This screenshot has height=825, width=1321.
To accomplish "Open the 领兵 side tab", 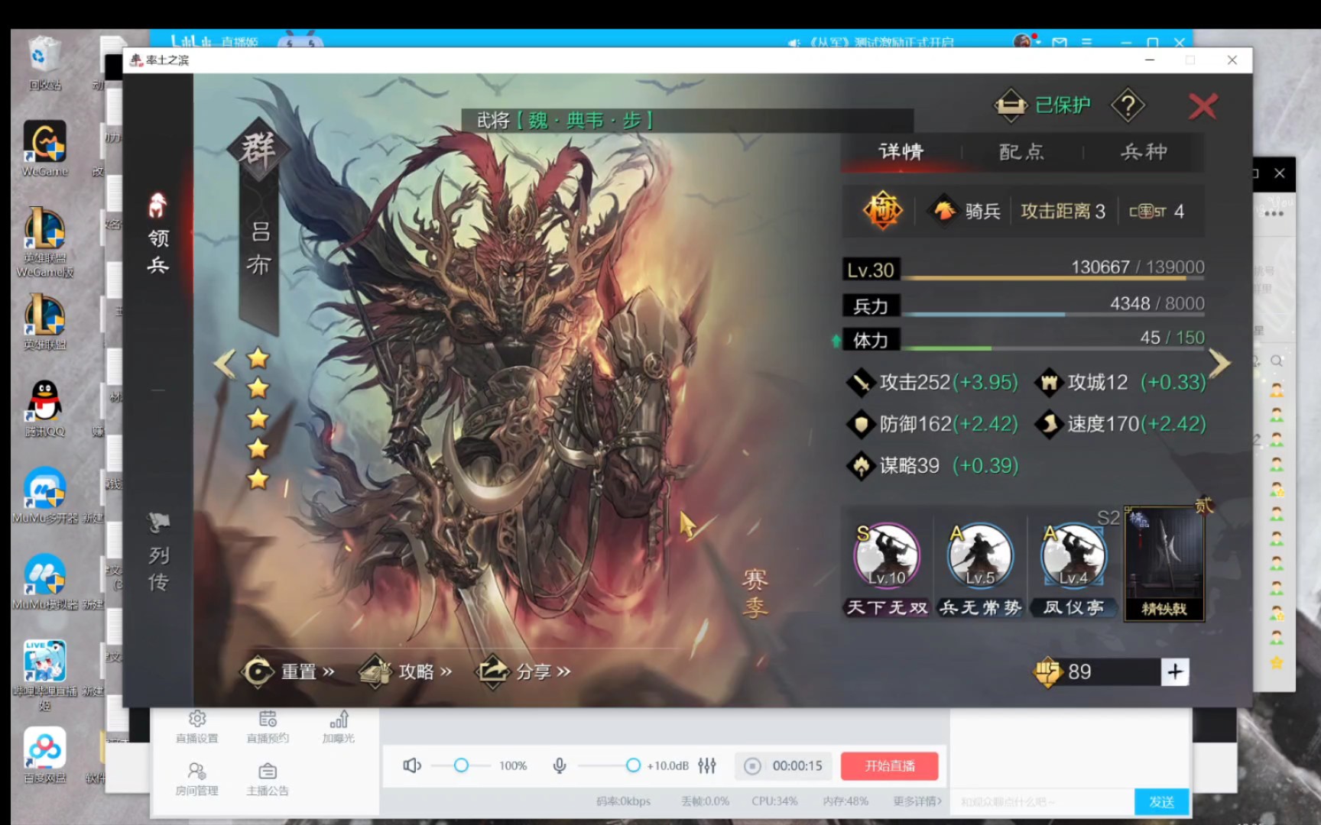I will 157,233.
